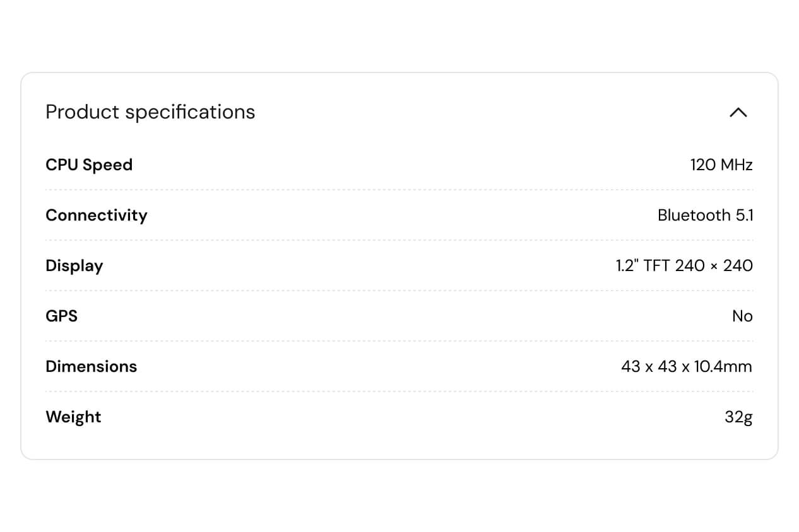This screenshot has height=532, width=799.
Task: Click the dashed divider below GPS
Action: 399,341
